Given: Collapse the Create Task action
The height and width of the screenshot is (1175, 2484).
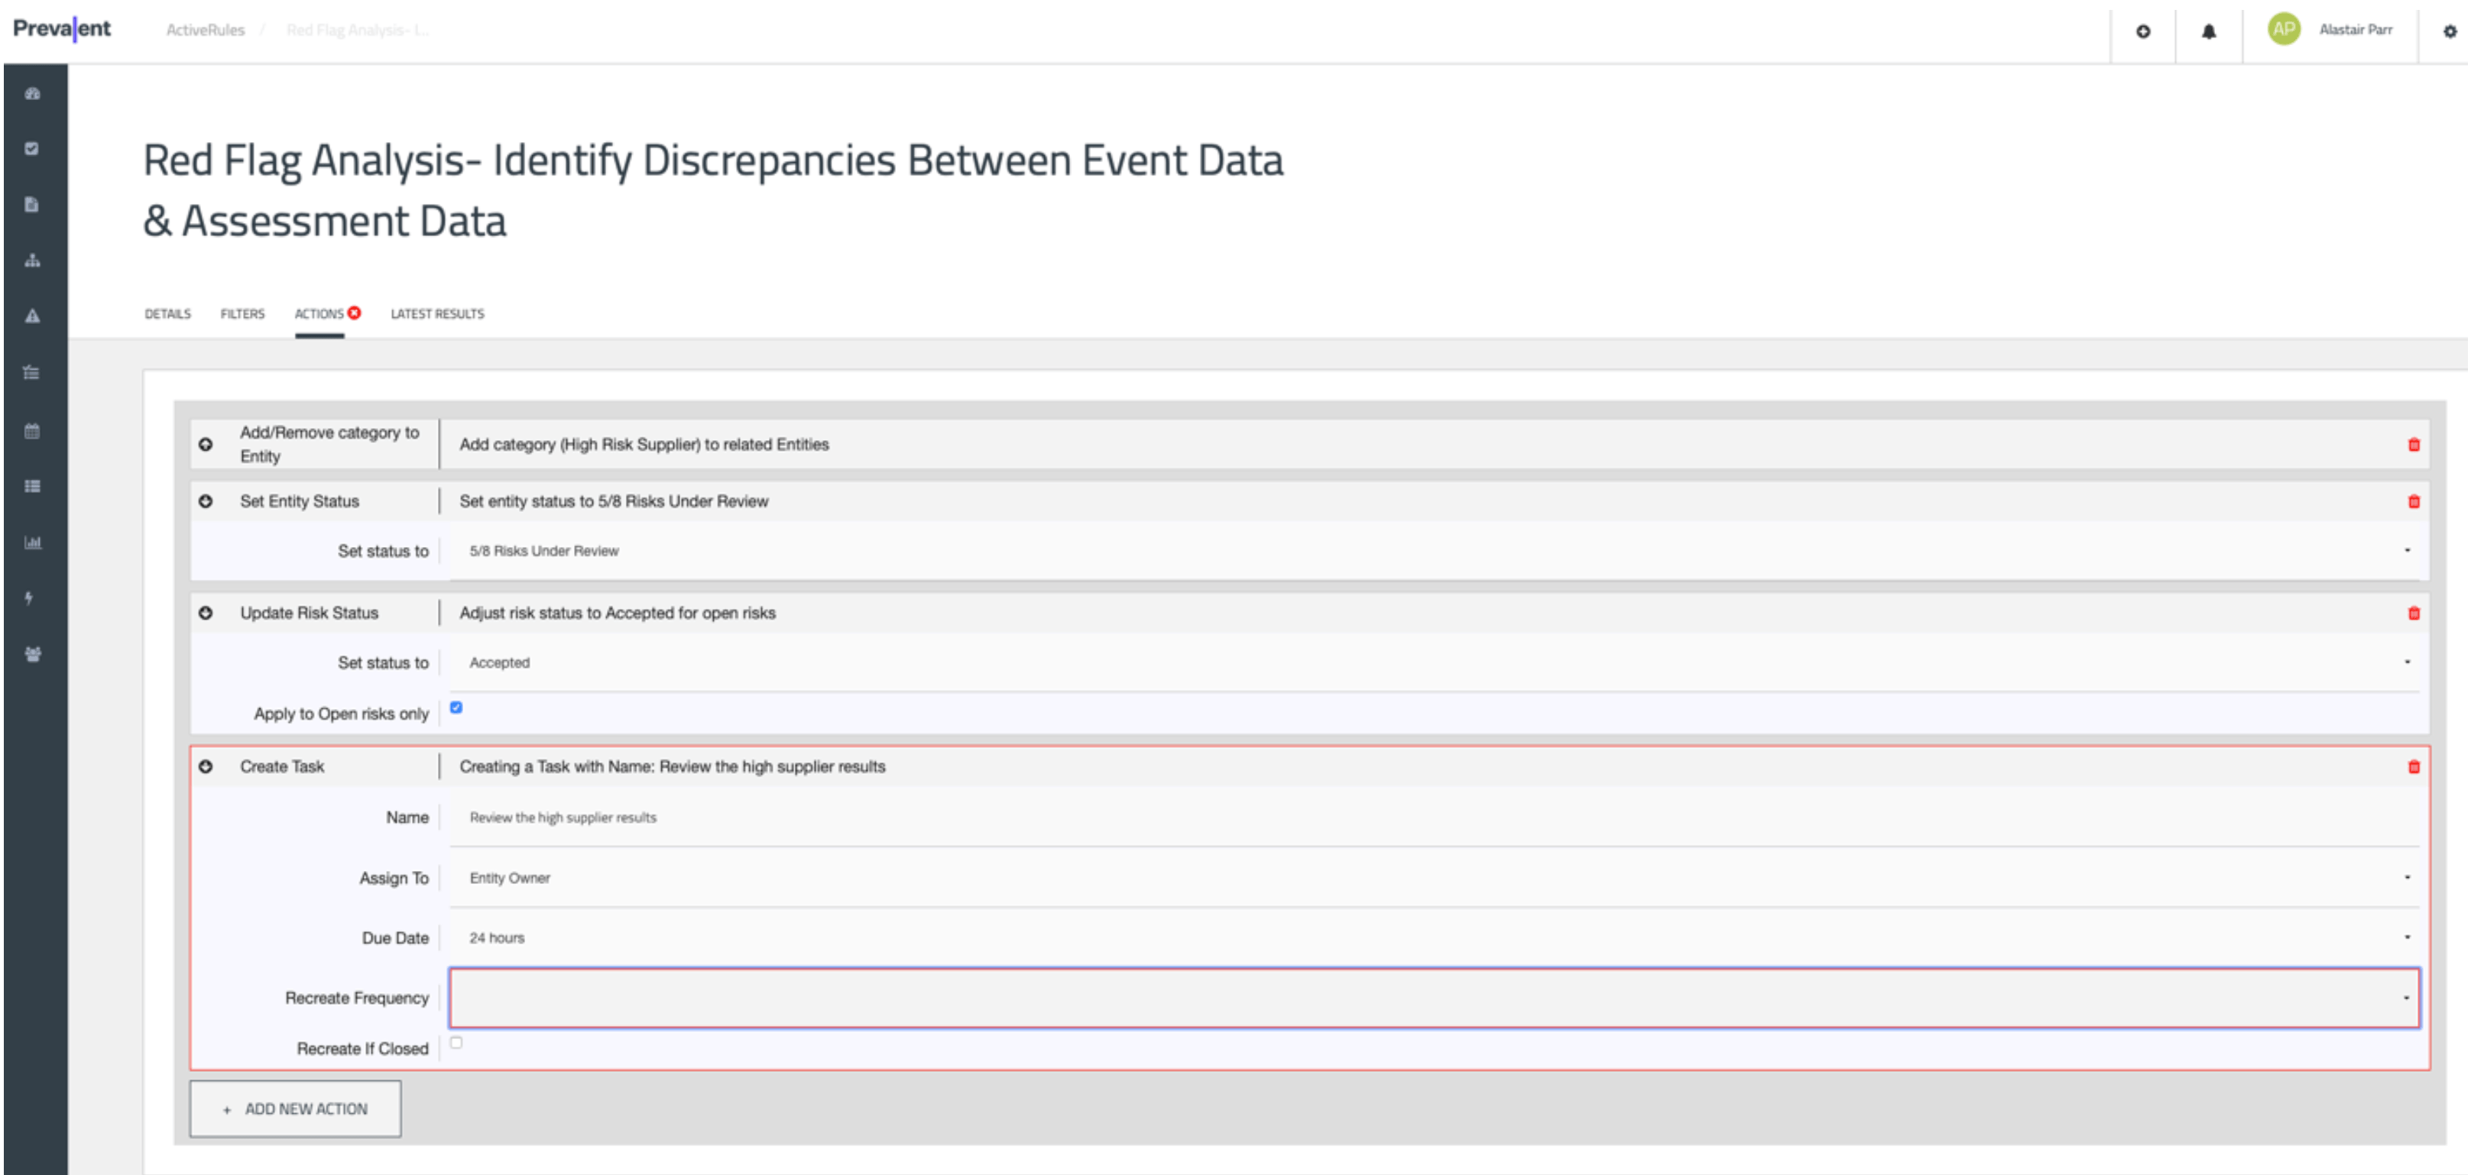Looking at the screenshot, I should (x=206, y=766).
